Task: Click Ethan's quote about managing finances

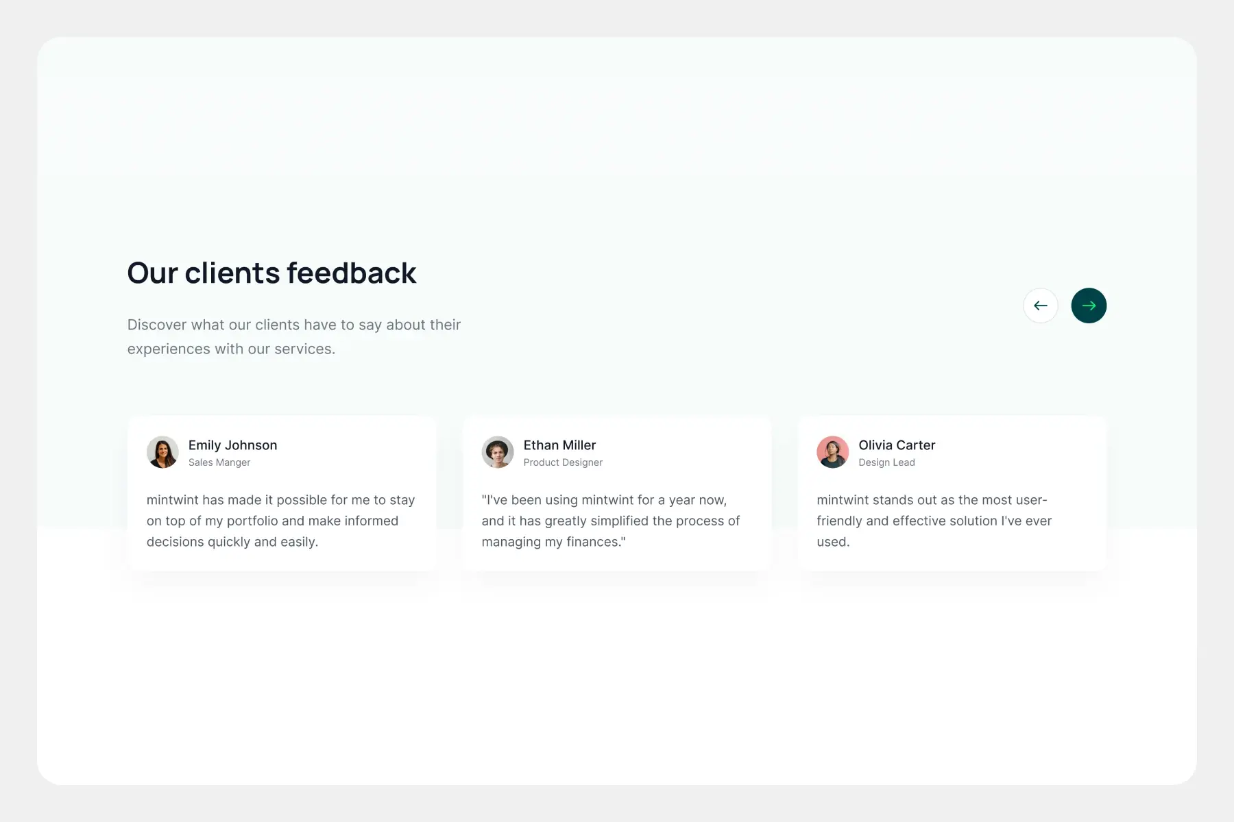Action: click(x=610, y=521)
